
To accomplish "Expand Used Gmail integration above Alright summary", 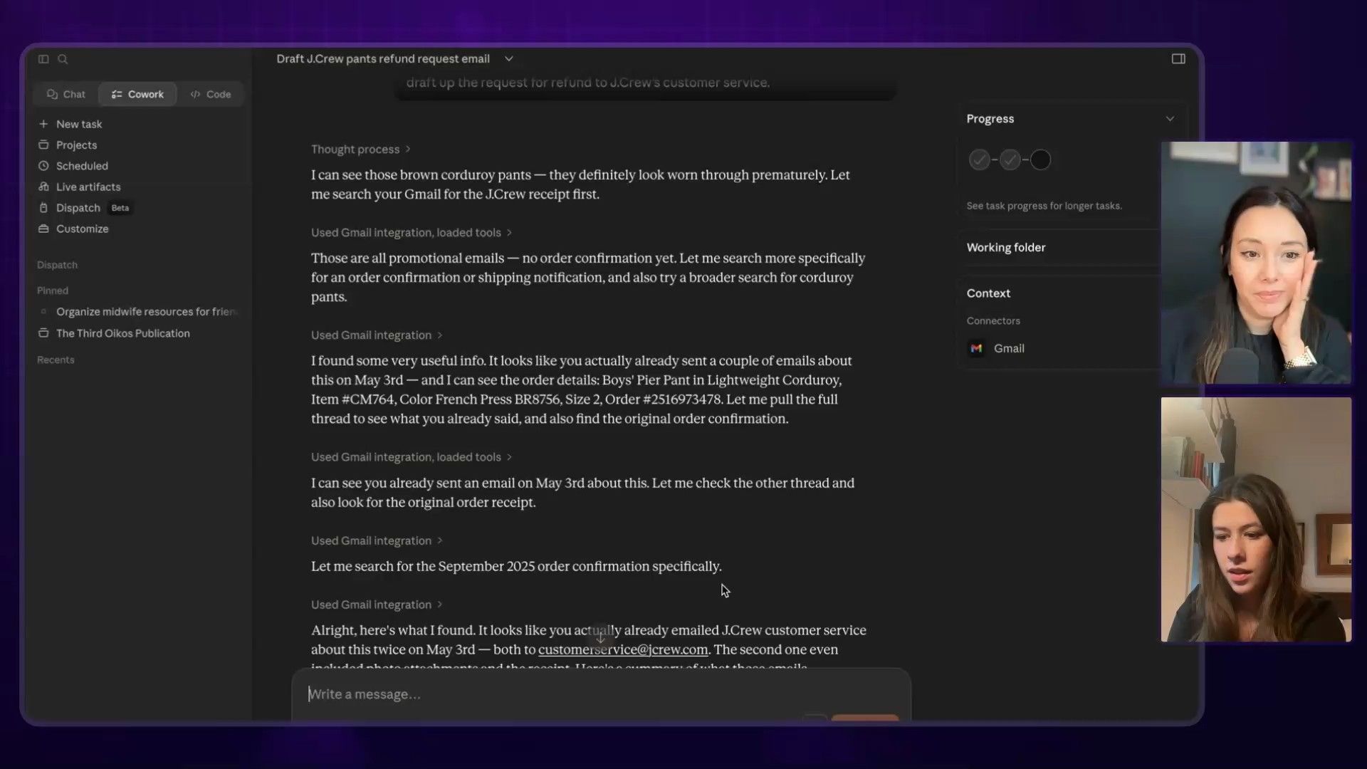I will 377,605.
